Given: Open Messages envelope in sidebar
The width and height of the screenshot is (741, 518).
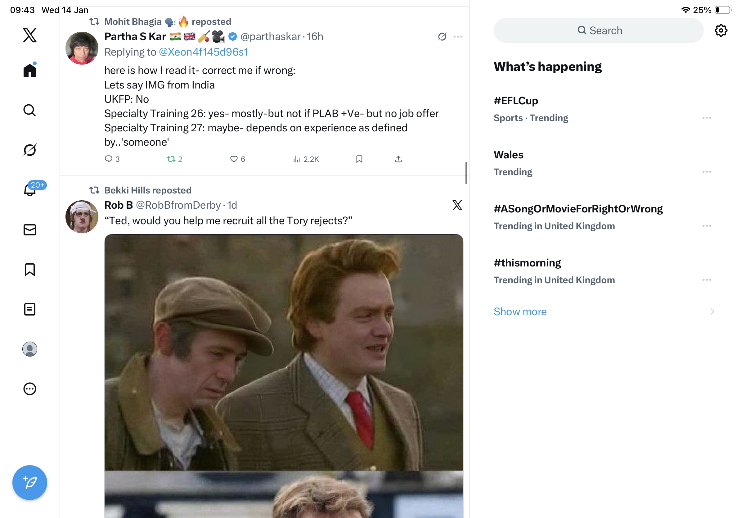Looking at the screenshot, I should coord(30,230).
